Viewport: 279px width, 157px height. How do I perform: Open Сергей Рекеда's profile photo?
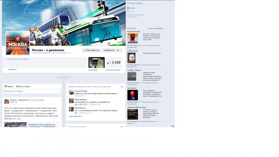tap(71, 92)
